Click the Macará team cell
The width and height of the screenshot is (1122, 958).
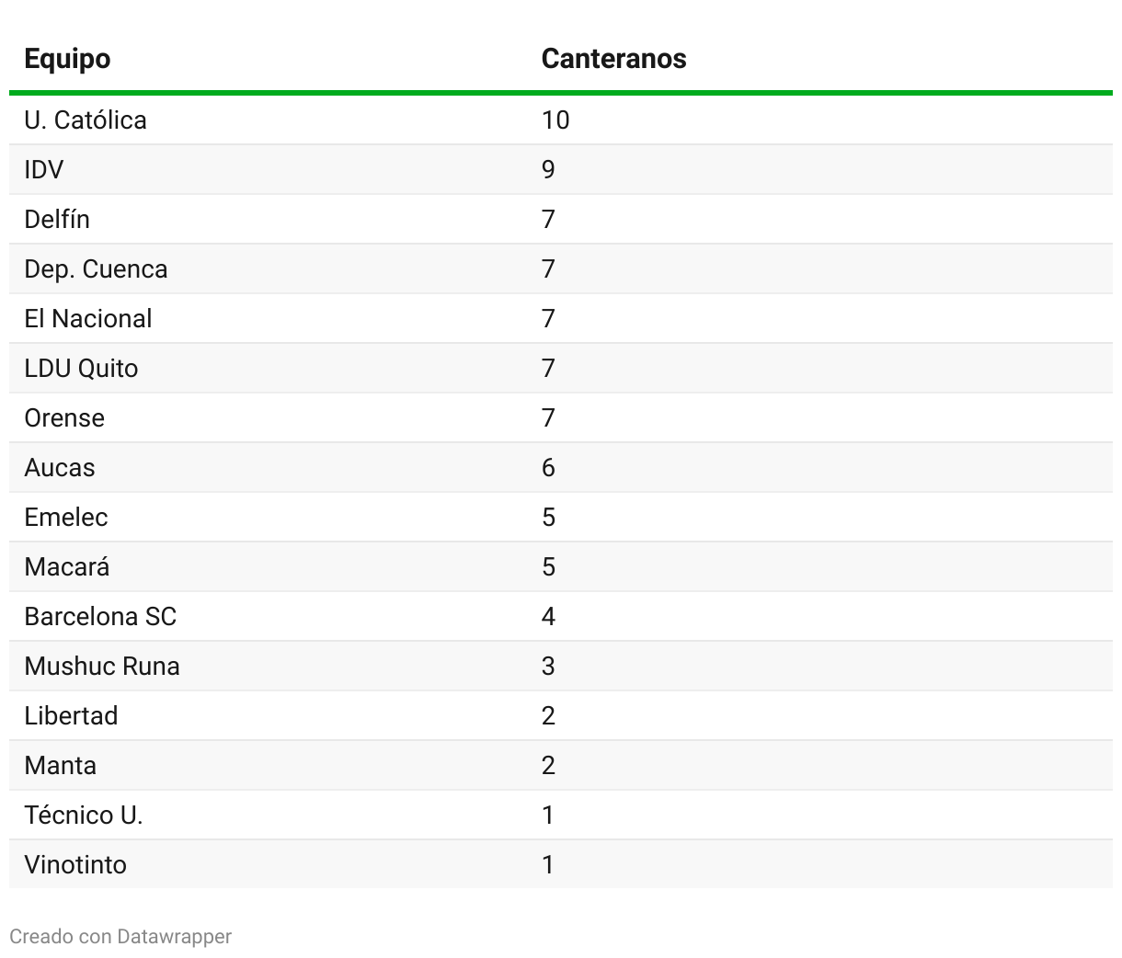coord(67,567)
